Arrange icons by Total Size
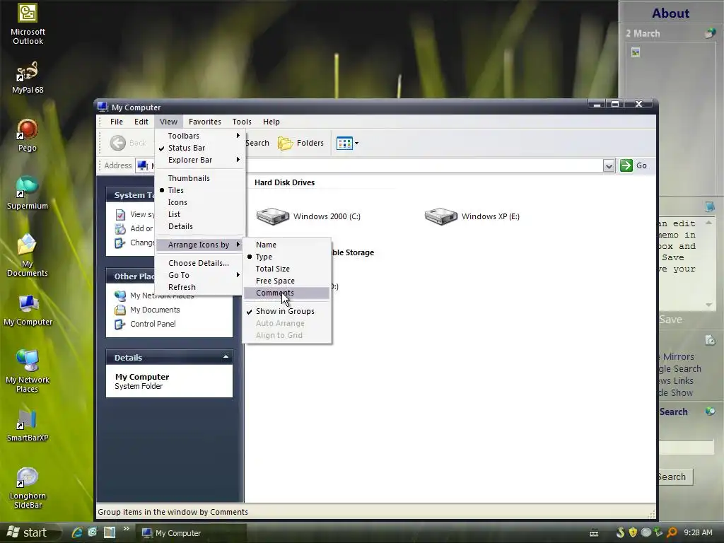The height and width of the screenshot is (543, 724). pyautogui.click(x=287, y=269)
